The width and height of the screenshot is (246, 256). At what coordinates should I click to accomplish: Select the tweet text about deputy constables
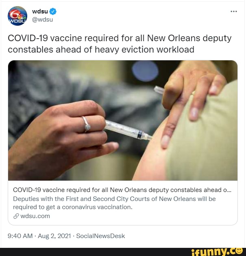point(120,44)
